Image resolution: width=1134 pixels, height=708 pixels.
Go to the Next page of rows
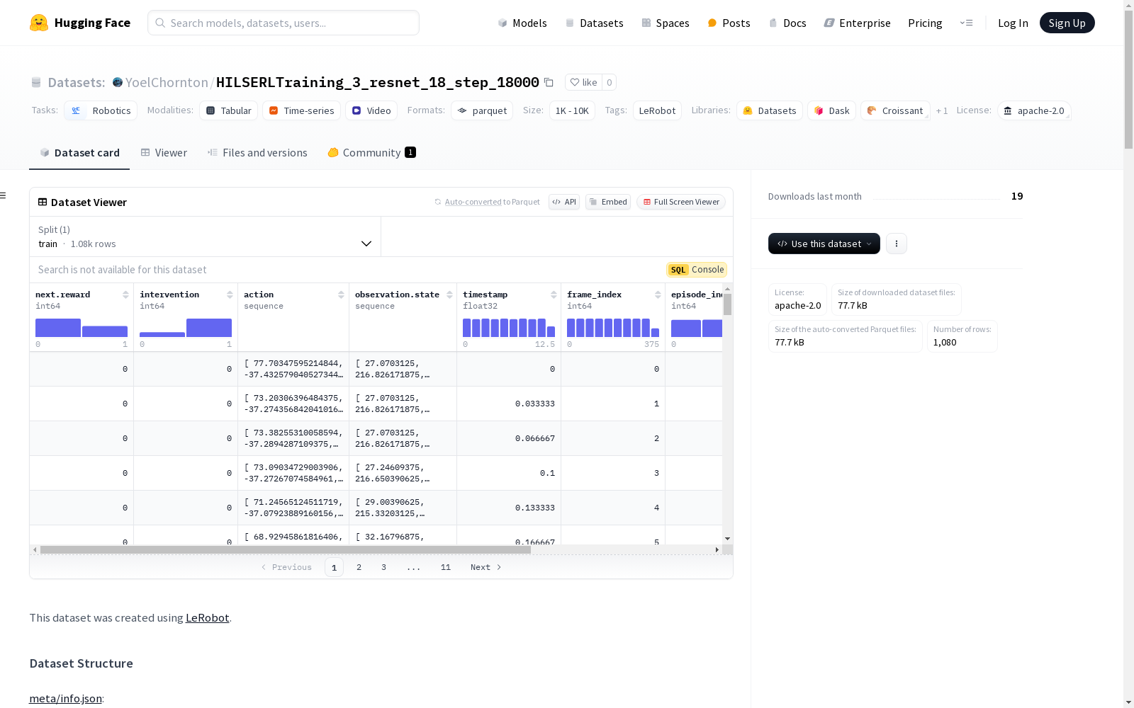click(486, 567)
